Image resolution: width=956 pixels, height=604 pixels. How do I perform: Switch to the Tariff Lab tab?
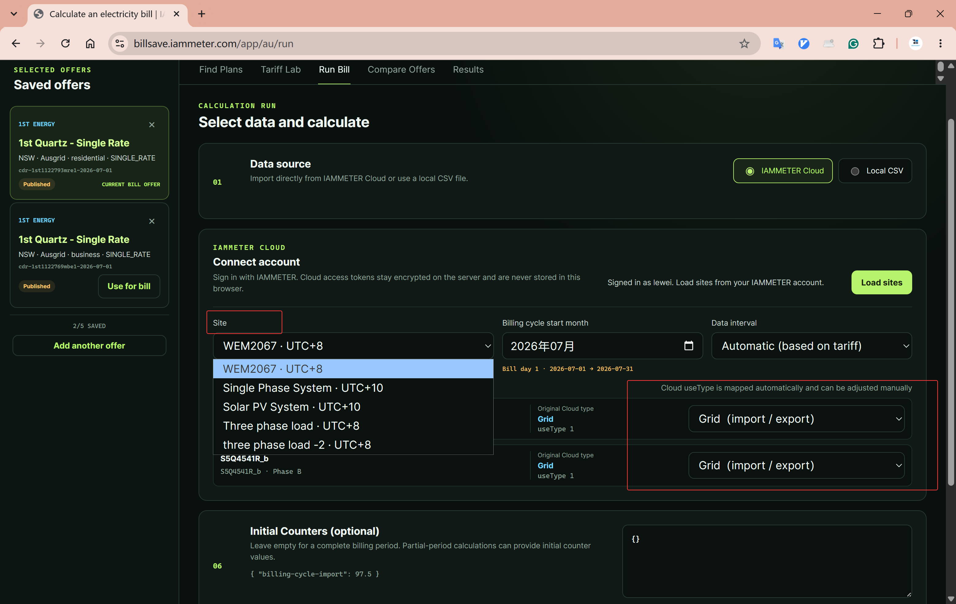281,70
